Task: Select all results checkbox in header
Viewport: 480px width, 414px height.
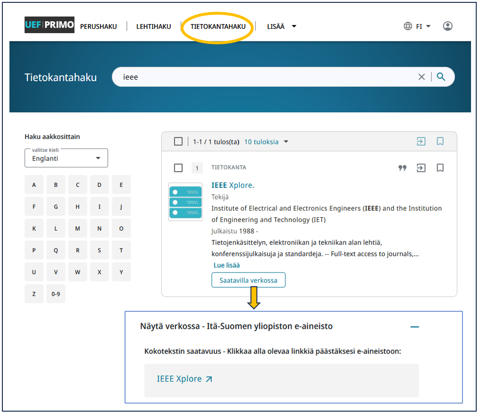Action: (178, 141)
